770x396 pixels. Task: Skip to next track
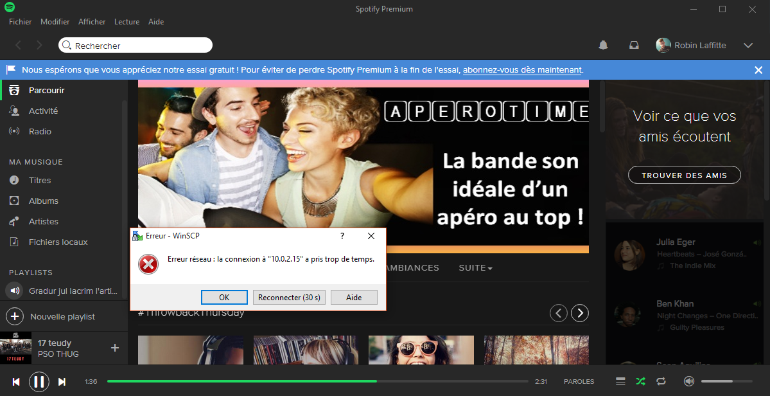tap(62, 382)
